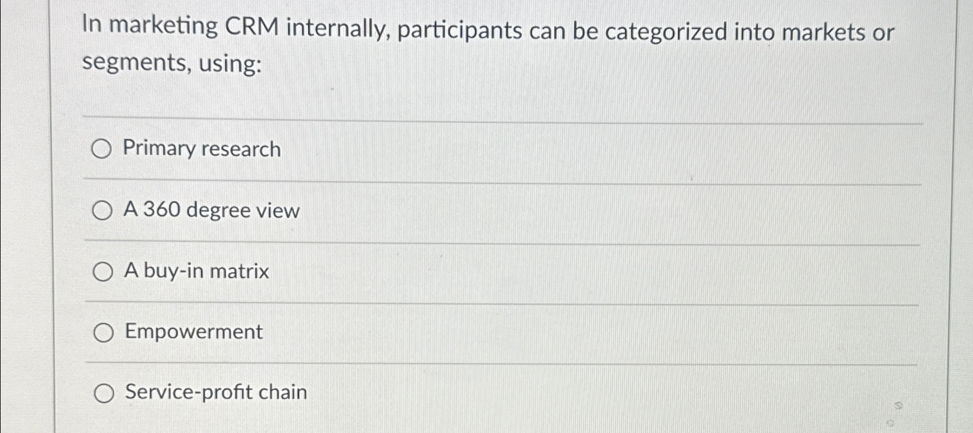Click the small circular icon at bottom-right corner
The image size is (973, 433).
(891, 423)
